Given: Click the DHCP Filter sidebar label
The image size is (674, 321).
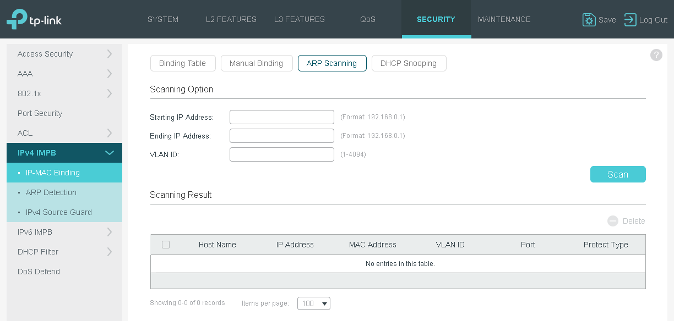Looking at the screenshot, I should click(38, 252).
